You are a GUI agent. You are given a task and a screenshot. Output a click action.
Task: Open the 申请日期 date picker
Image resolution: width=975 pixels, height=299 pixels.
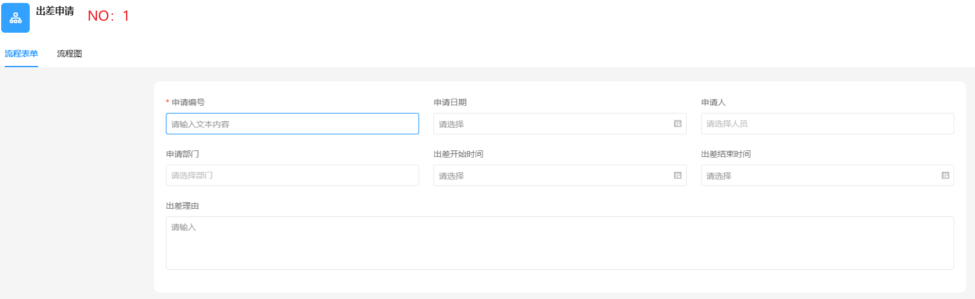(553, 124)
